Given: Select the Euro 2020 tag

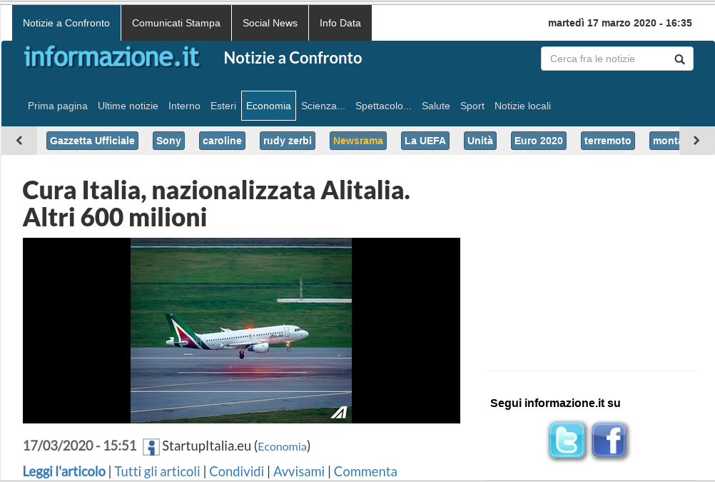Looking at the screenshot, I should point(539,141).
